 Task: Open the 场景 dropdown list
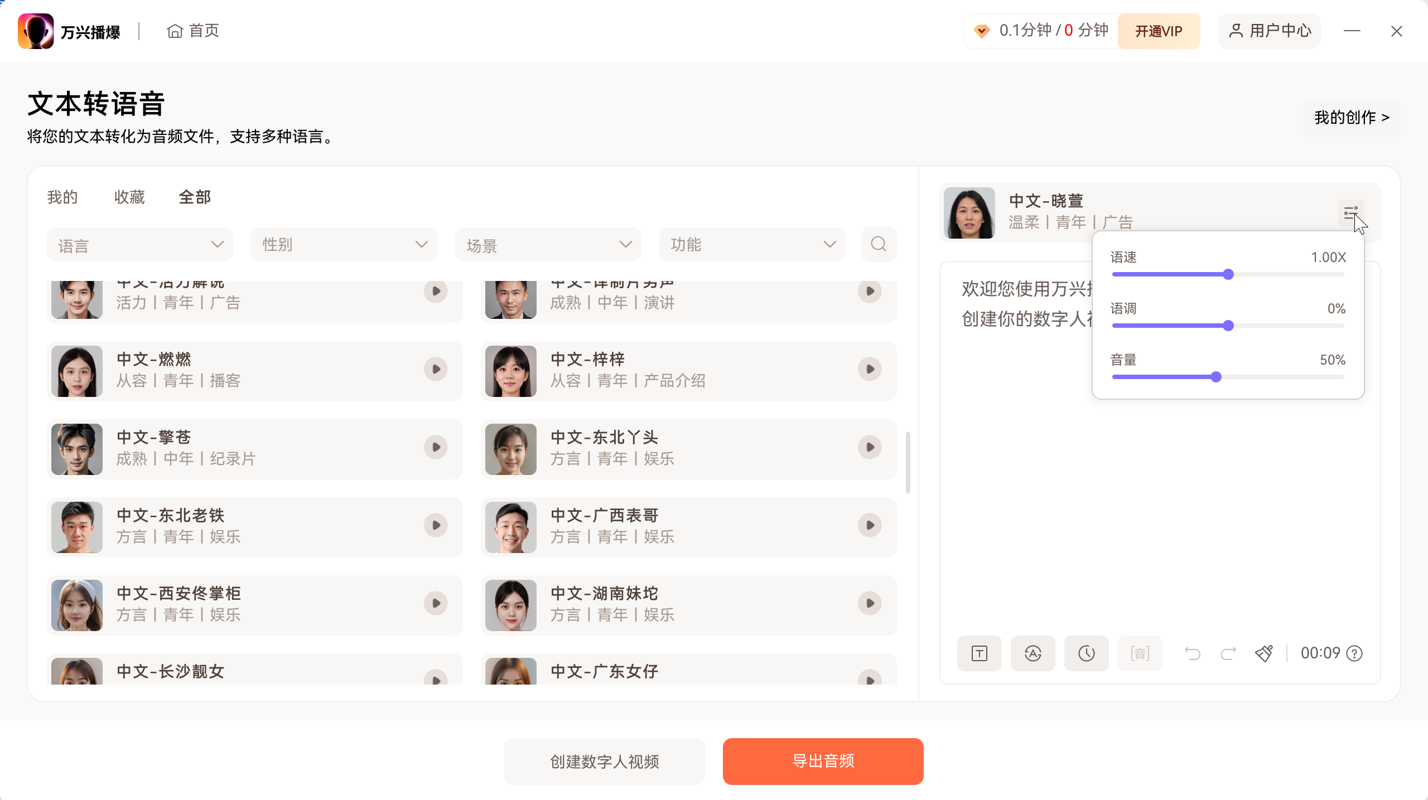click(548, 245)
